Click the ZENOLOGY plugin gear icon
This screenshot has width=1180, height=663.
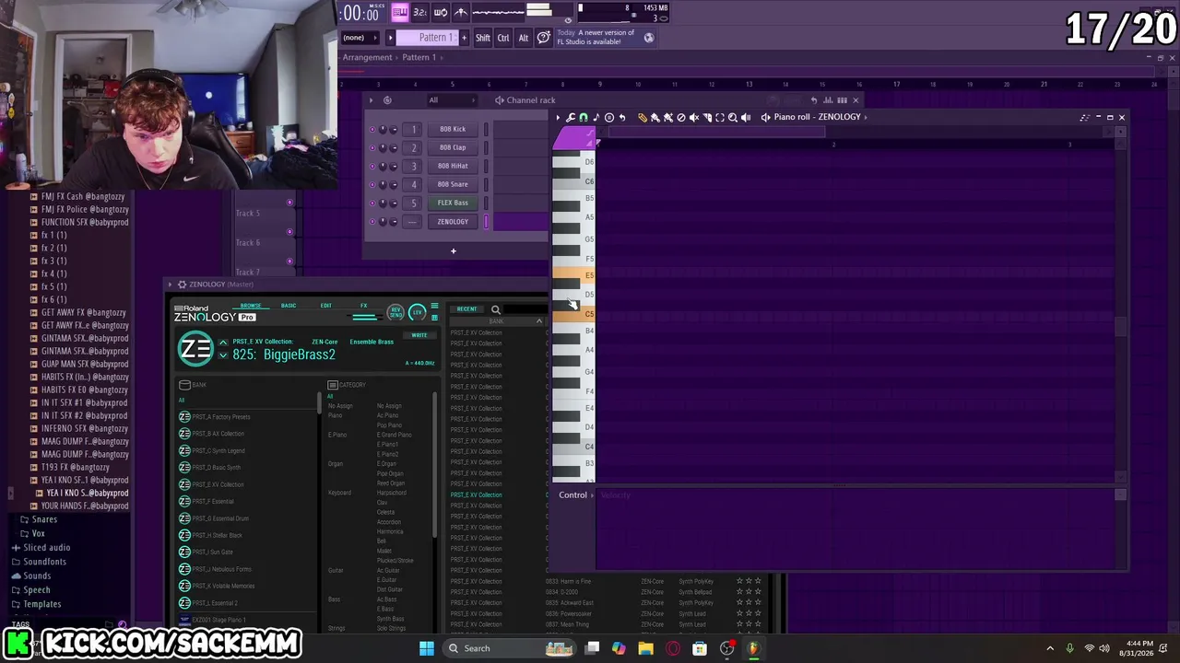(182, 285)
